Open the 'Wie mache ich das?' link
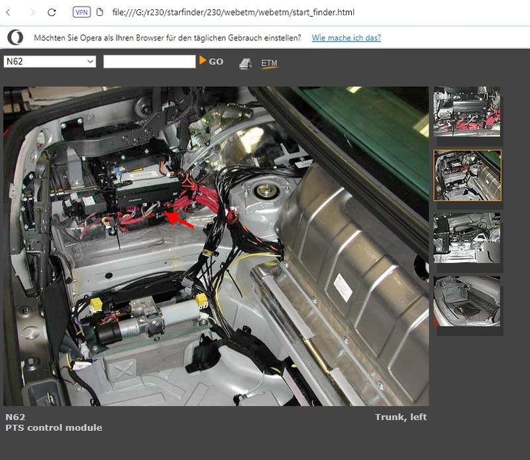530x460 pixels. 346,38
